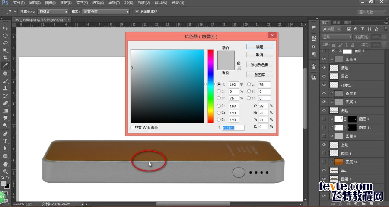The height and width of the screenshot is (207, 389).
Task: Open the layer blend mode 正常 dropdown
Action: (x=337, y=37)
